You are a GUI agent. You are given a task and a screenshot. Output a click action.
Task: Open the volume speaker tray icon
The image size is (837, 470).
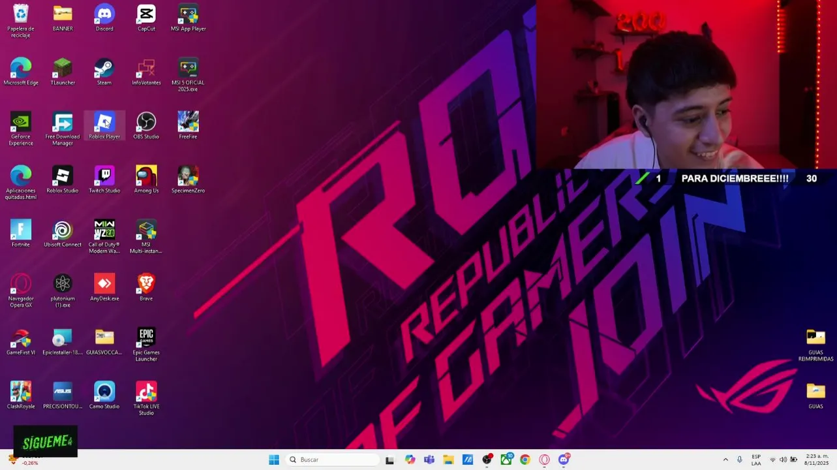(x=784, y=460)
